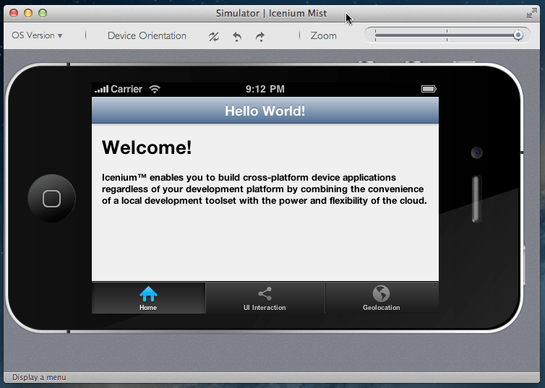Minimize the window using yellow button
The height and width of the screenshot is (388, 545).
[28, 13]
